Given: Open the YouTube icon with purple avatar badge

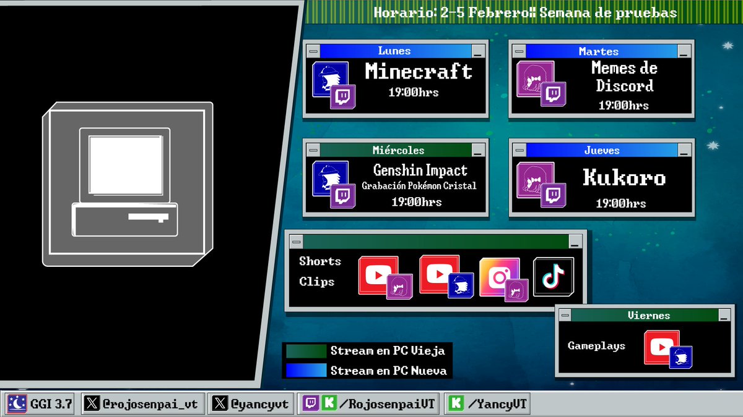Looking at the screenshot, I should (x=378, y=276).
